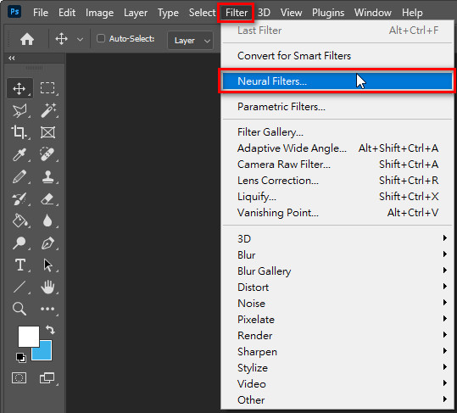Viewport: 457px width, 413px height.
Task: Choose Neural Filters from Filter menu
Action: click(x=337, y=81)
